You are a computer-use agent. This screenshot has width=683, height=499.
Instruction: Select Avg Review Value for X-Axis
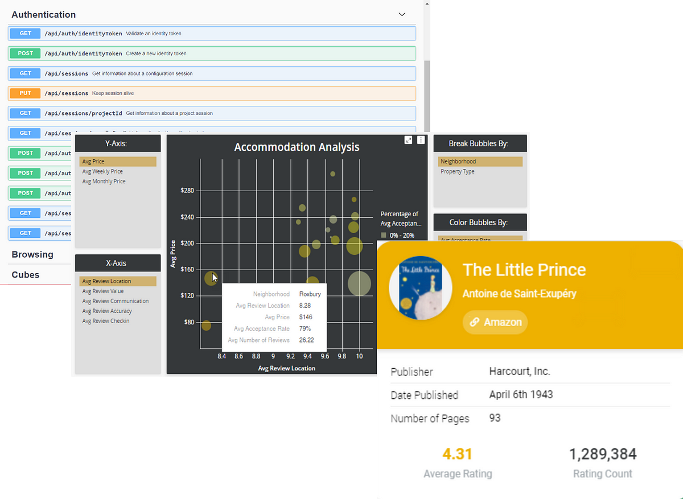[103, 291]
